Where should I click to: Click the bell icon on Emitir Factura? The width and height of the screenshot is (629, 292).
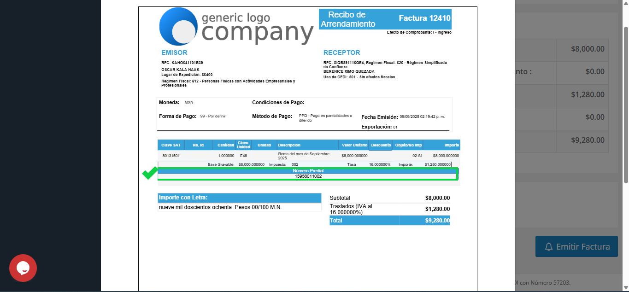[x=548, y=247]
